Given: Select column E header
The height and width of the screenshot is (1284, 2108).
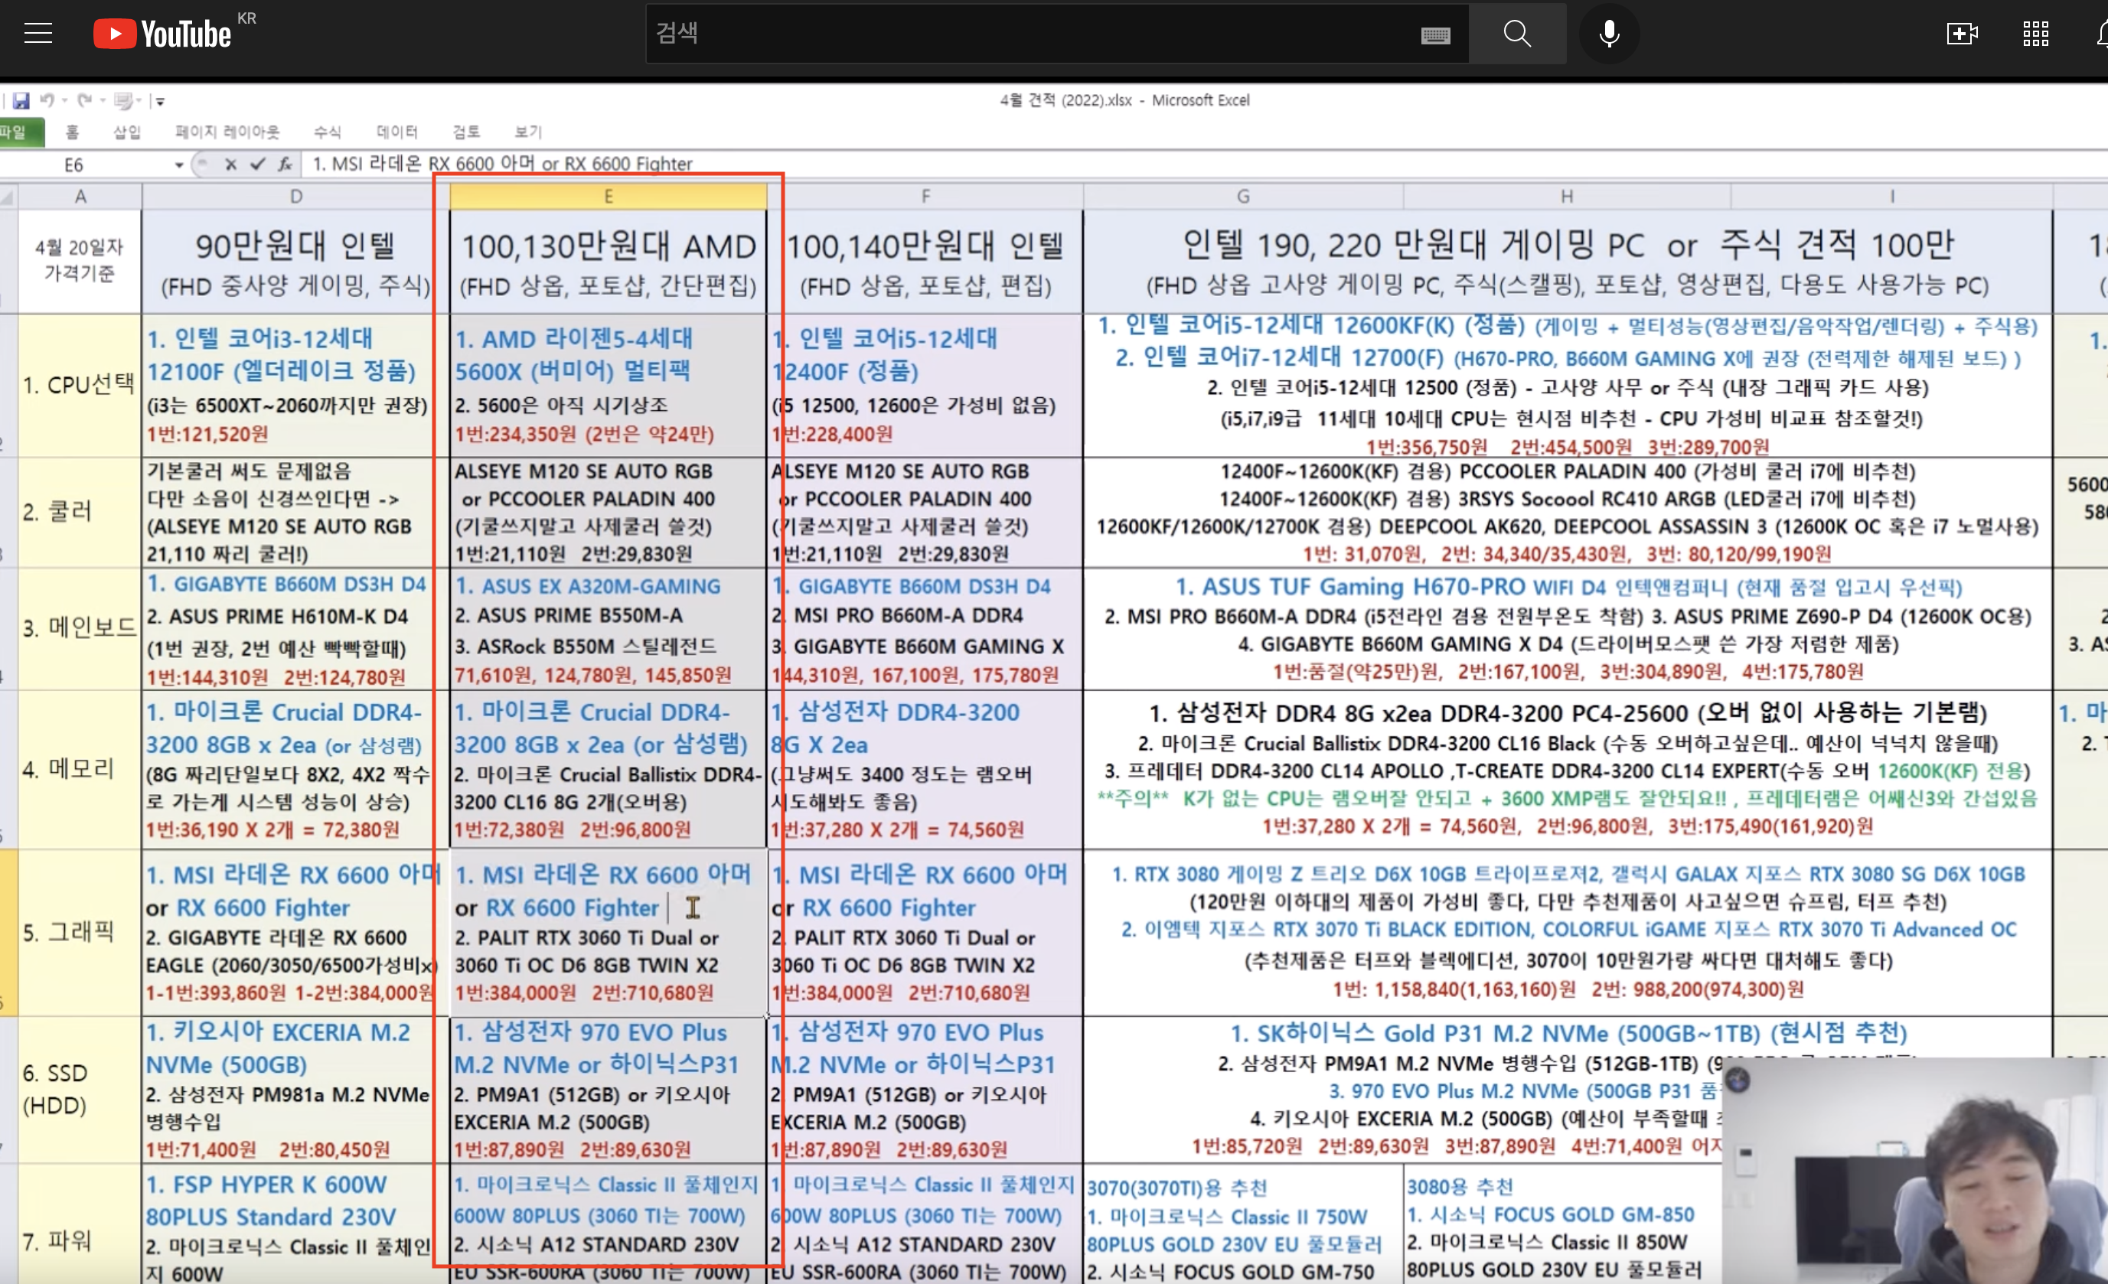Looking at the screenshot, I should point(608,197).
